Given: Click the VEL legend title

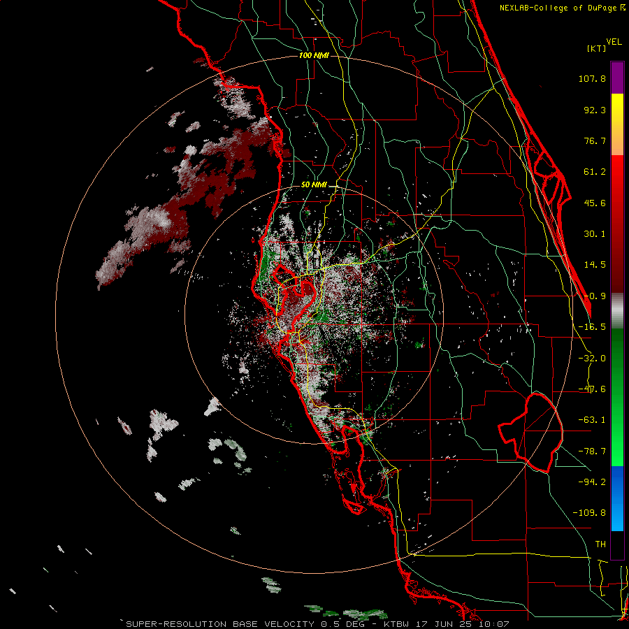Looking at the screenshot, I should click(614, 42).
